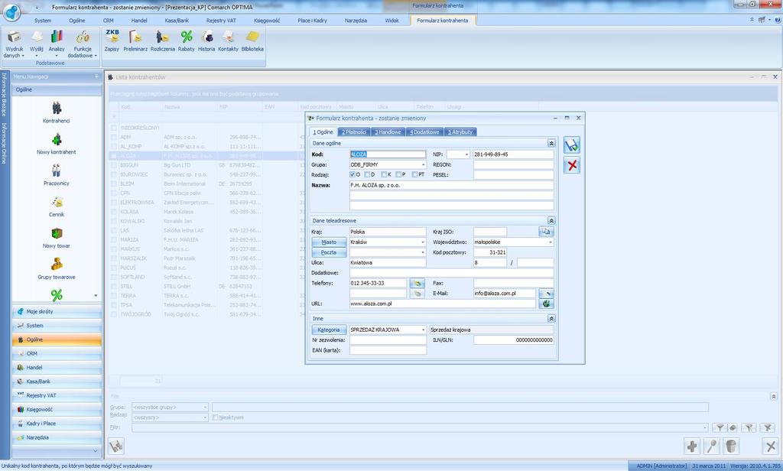Screen dimensions: 783x471
Task: Open Grupy towarowe in the navigation menu
Action: (57, 268)
